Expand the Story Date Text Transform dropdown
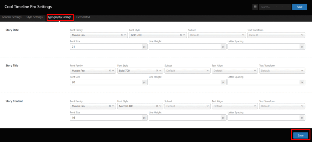 coord(276,35)
